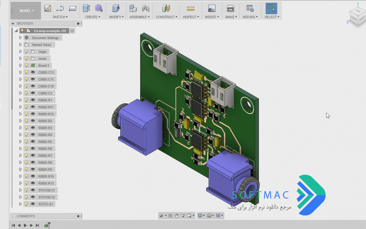366x229 pixels.
Task: Click the Display Settings monitor icon
Action: pyautogui.click(x=200, y=216)
